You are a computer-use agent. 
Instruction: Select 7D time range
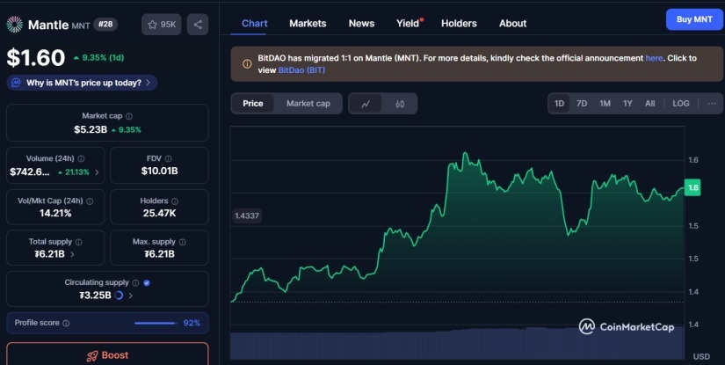(x=582, y=104)
